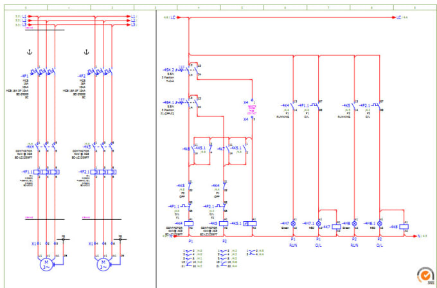437x288 pixels.
Task: Click the 'P2 RUN' label
Action: click(x=355, y=242)
